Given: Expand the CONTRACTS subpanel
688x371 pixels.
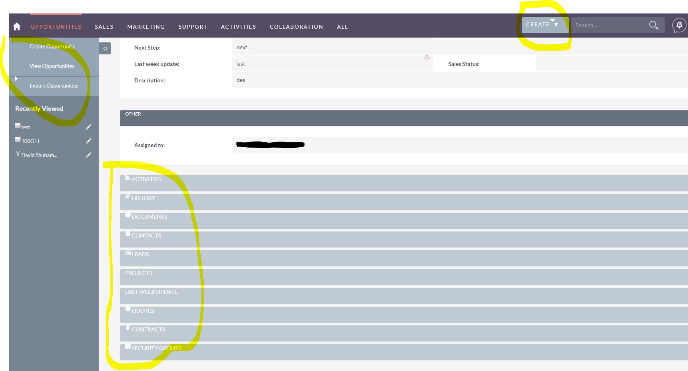Looking at the screenshot, I should pyautogui.click(x=404, y=333).
